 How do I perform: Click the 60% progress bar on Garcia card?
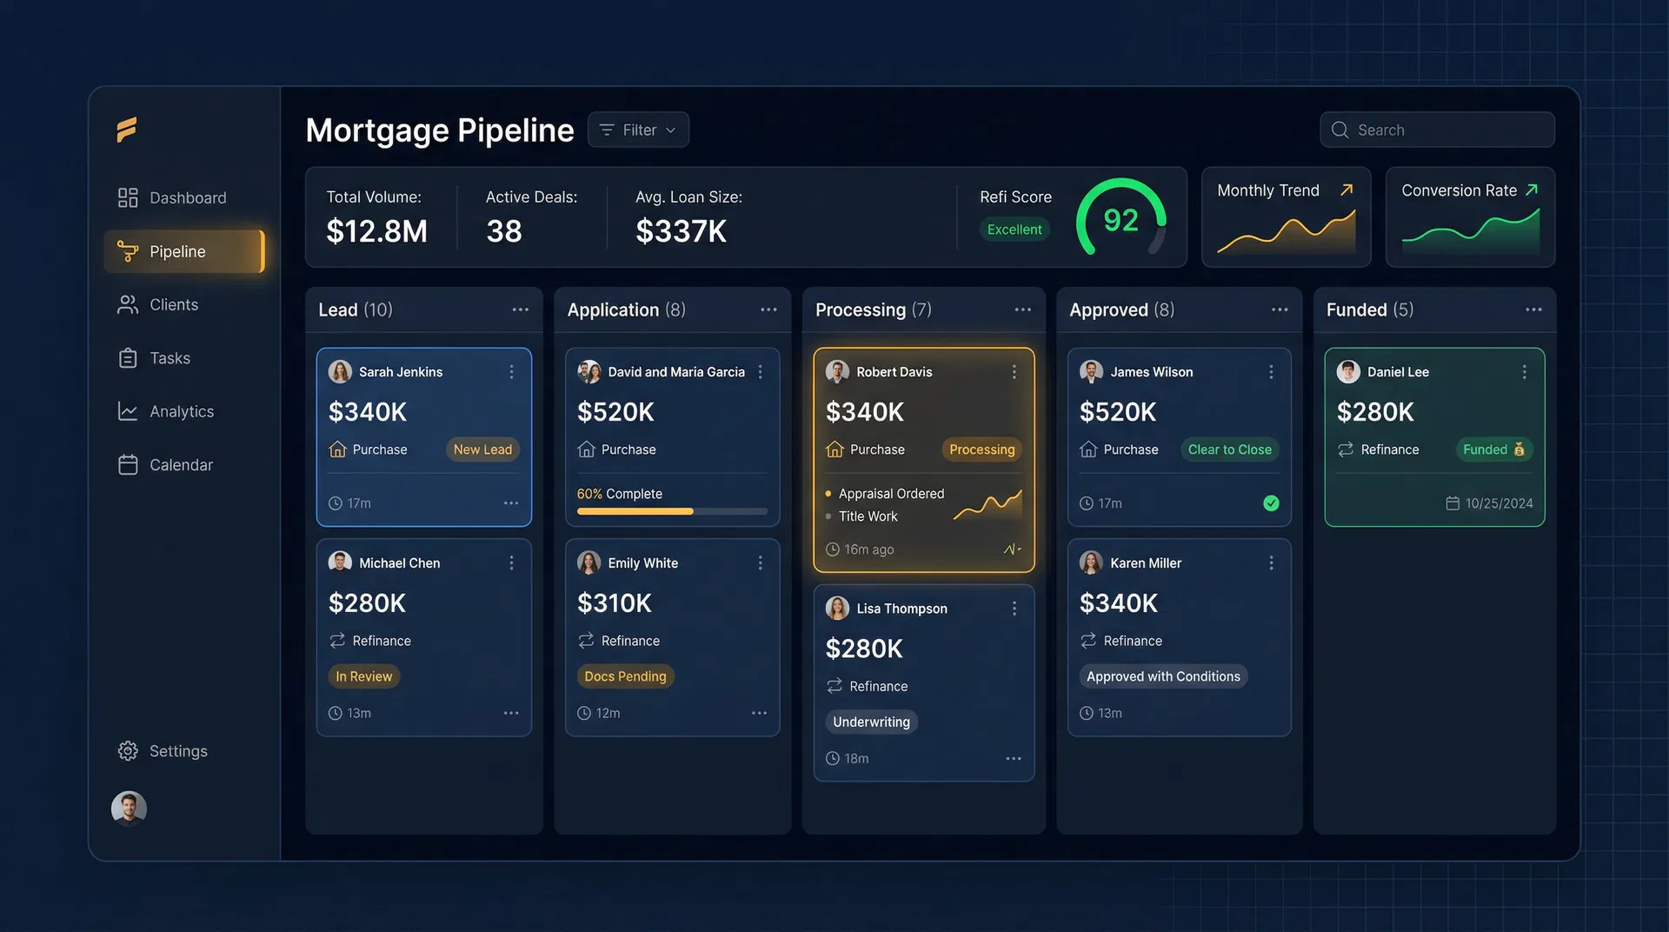pyautogui.click(x=672, y=511)
